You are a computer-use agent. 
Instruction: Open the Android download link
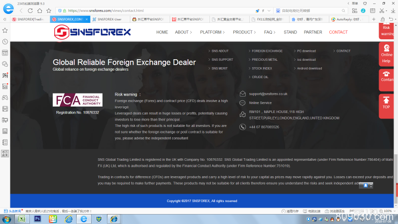click(309, 69)
